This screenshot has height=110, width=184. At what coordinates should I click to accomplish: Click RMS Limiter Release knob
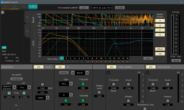click(167, 101)
